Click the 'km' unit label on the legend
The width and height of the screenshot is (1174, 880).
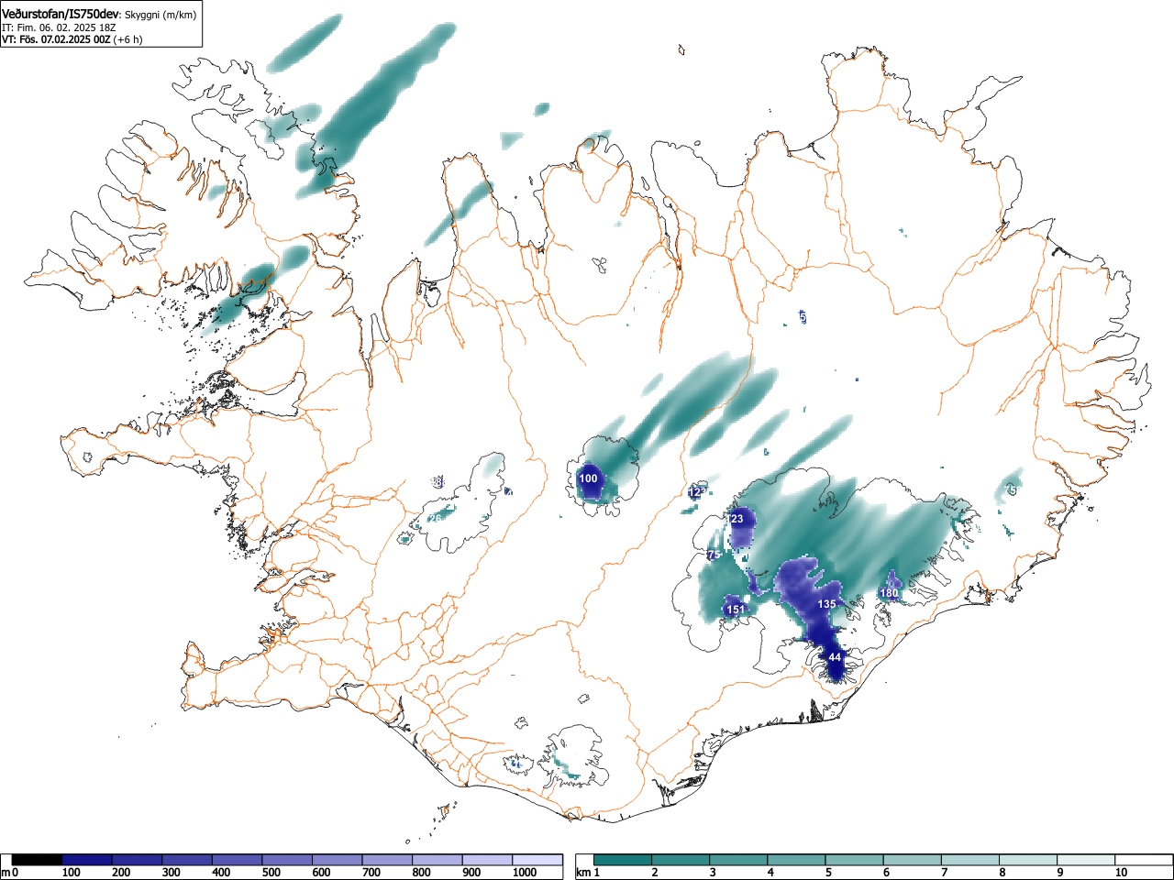pos(582,873)
